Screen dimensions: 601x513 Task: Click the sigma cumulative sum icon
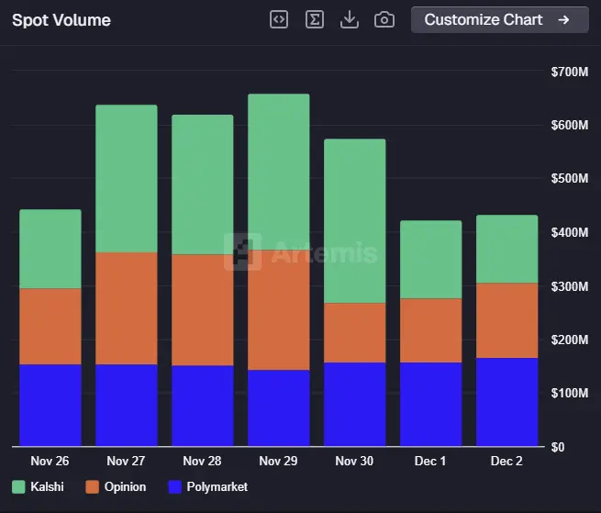click(314, 19)
